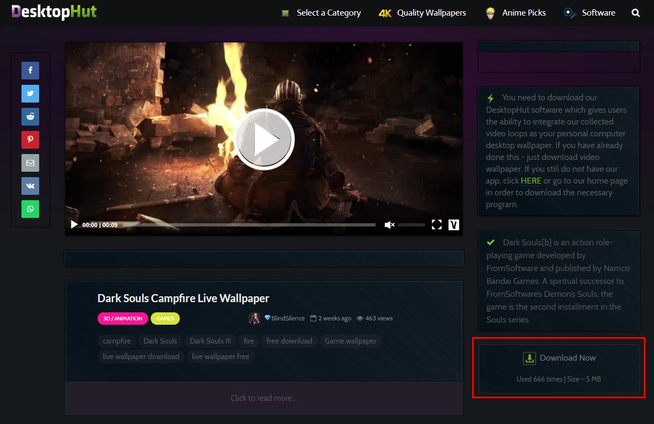Click the 2 weeks ago post date
Image resolution: width=654 pixels, height=424 pixels.
point(330,318)
